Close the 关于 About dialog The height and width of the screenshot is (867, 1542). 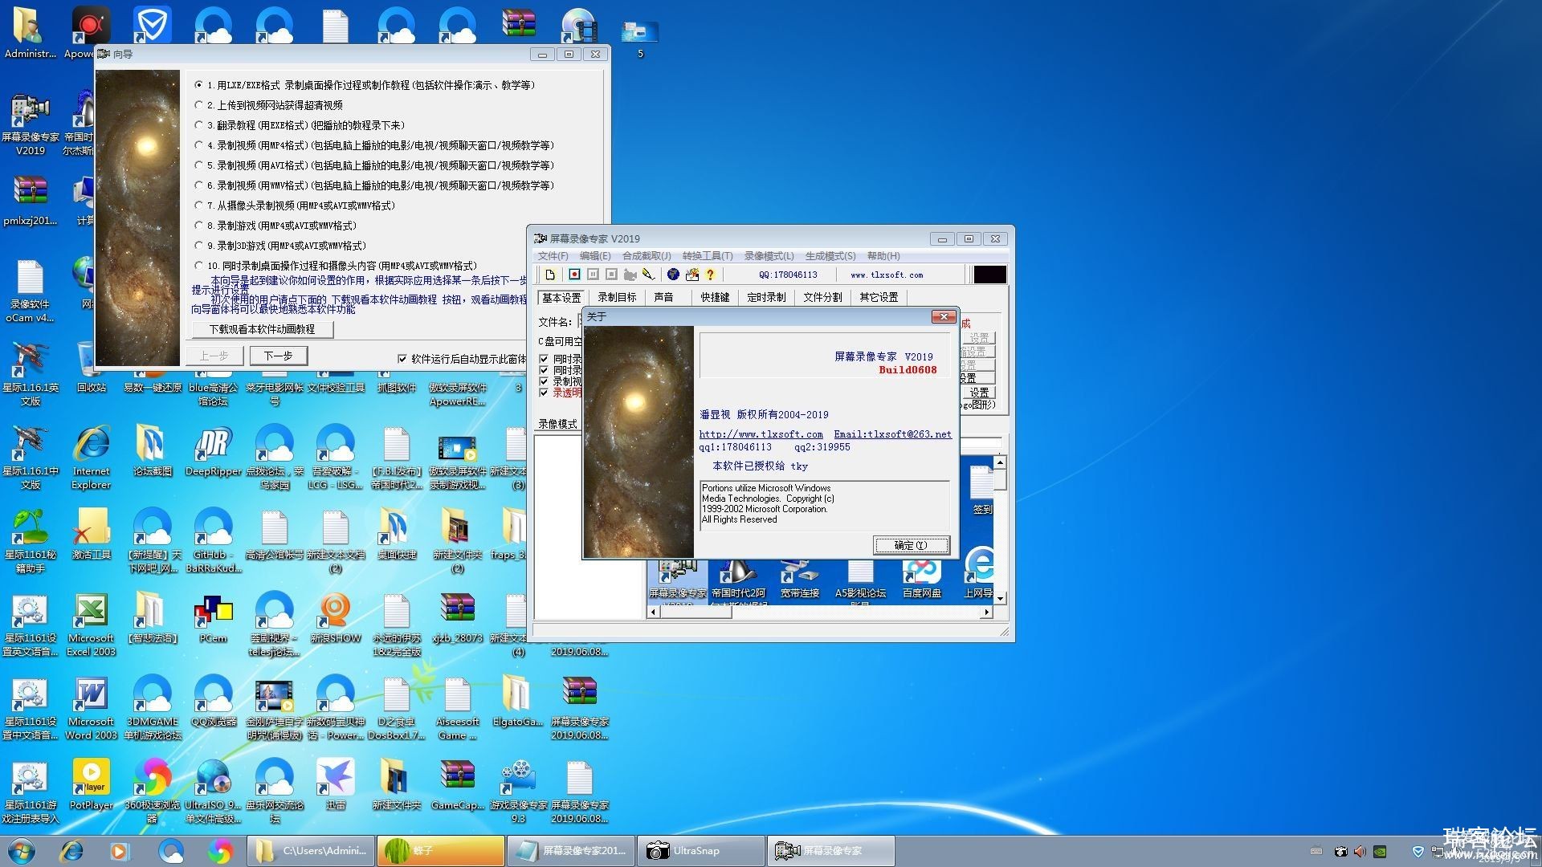pyautogui.click(x=944, y=317)
